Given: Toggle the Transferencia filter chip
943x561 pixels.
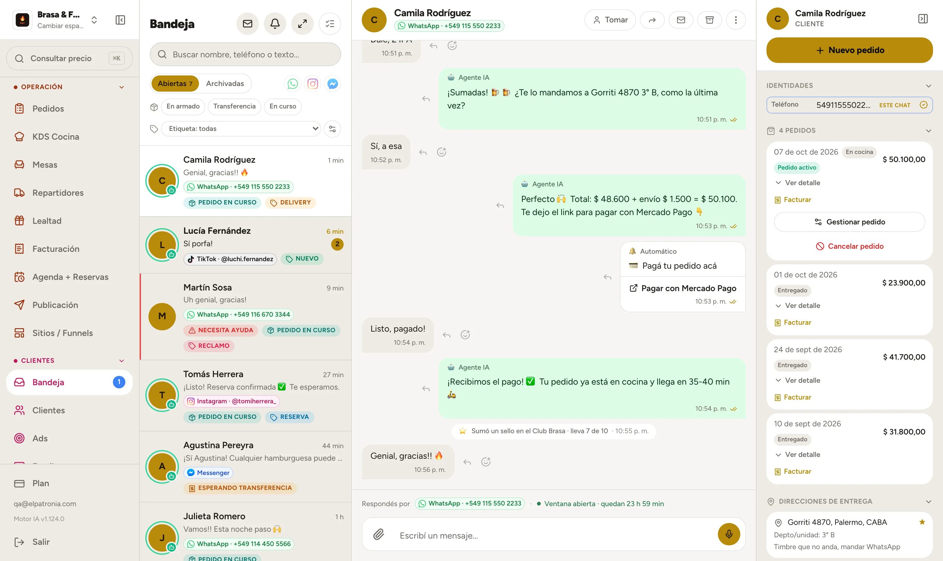Looking at the screenshot, I should click(234, 106).
